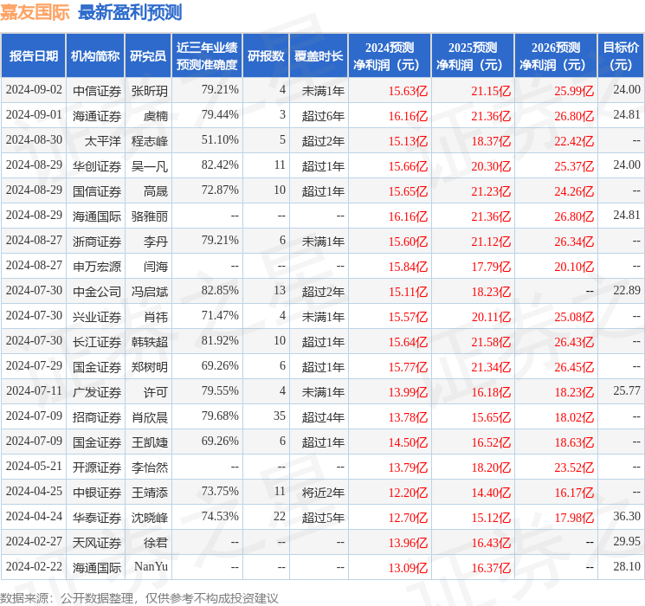Select the 开源证券 institution cell
Image resolution: width=645 pixels, height=606 pixels.
95,467
